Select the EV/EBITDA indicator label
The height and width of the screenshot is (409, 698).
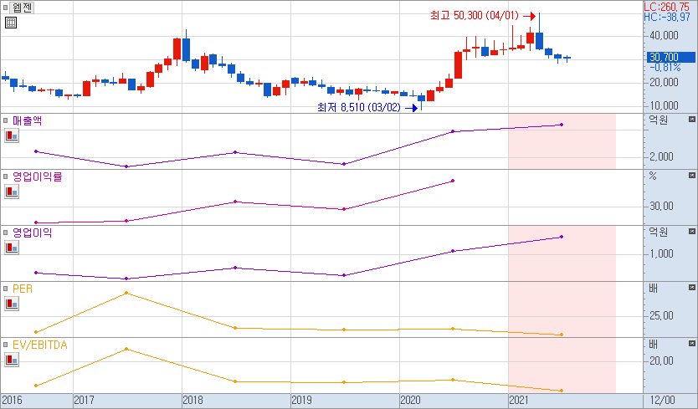tap(40, 345)
